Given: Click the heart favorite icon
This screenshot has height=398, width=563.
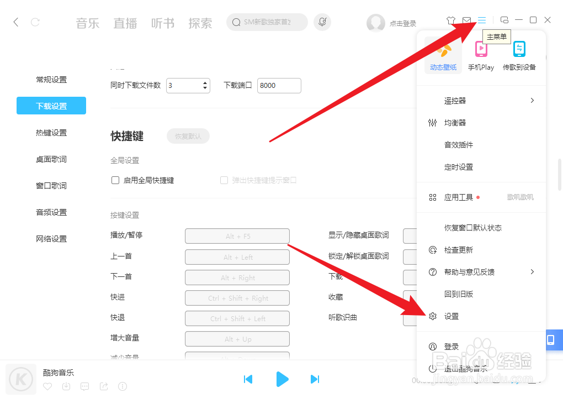Looking at the screenshot, I should click(47, 386).
